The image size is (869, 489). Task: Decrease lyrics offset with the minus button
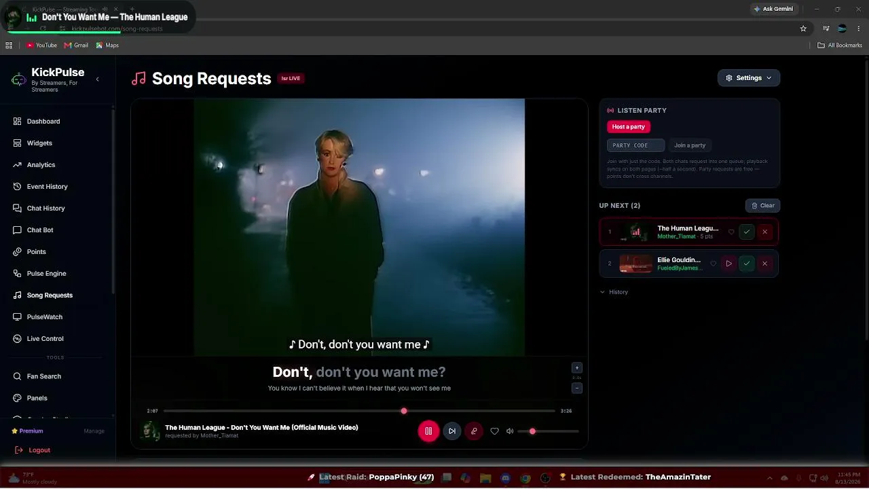[x=577, y=388]
